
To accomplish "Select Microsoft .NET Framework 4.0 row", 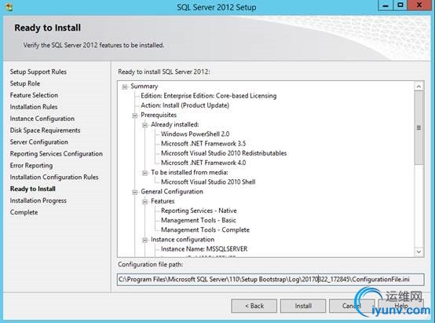I will pos(203,163).
